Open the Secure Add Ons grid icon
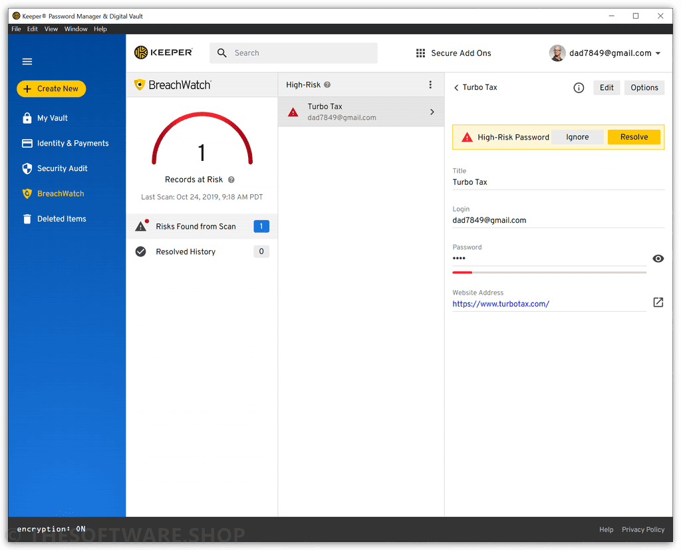 pyautogui.click(x=420, y=53)
